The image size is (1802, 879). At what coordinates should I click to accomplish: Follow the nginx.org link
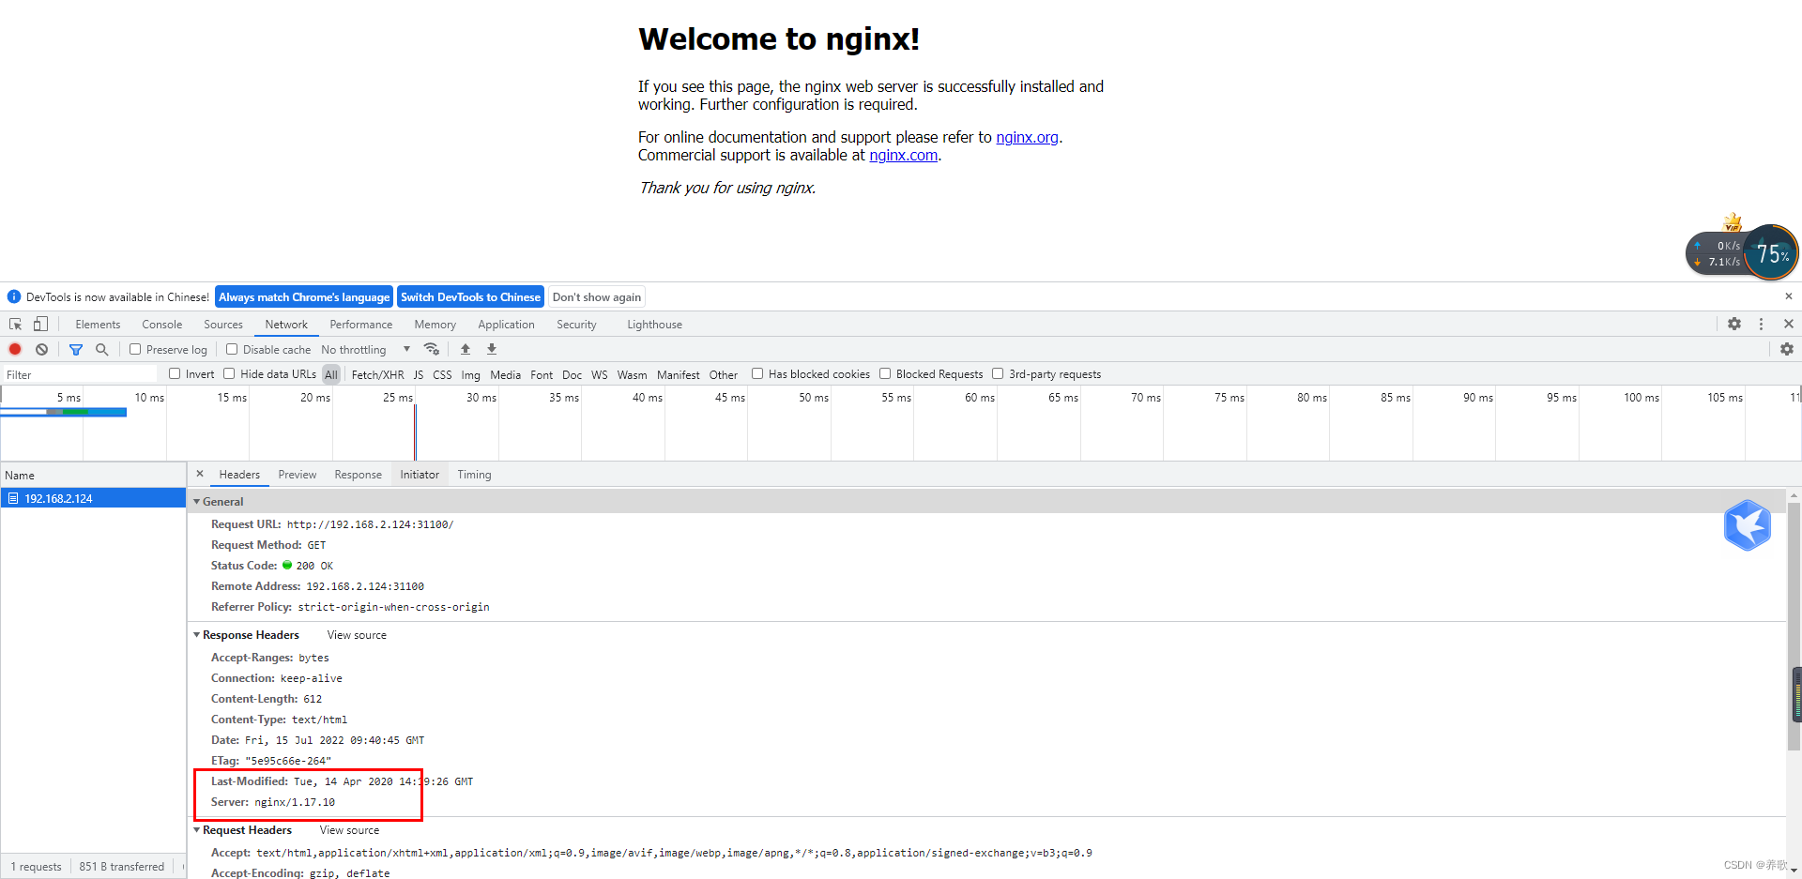pyautogui.click(x=1027, y=137)
